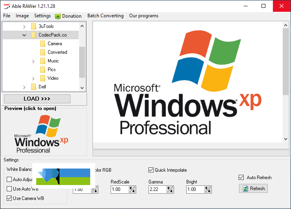Click into the Bright value field
The width and height of the screenshot is (291, 209).
point(195,190)
